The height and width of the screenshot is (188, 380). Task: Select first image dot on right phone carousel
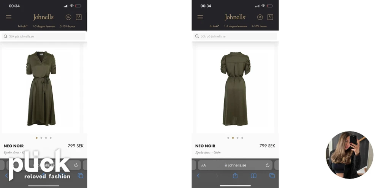click(x=228, y=138)
